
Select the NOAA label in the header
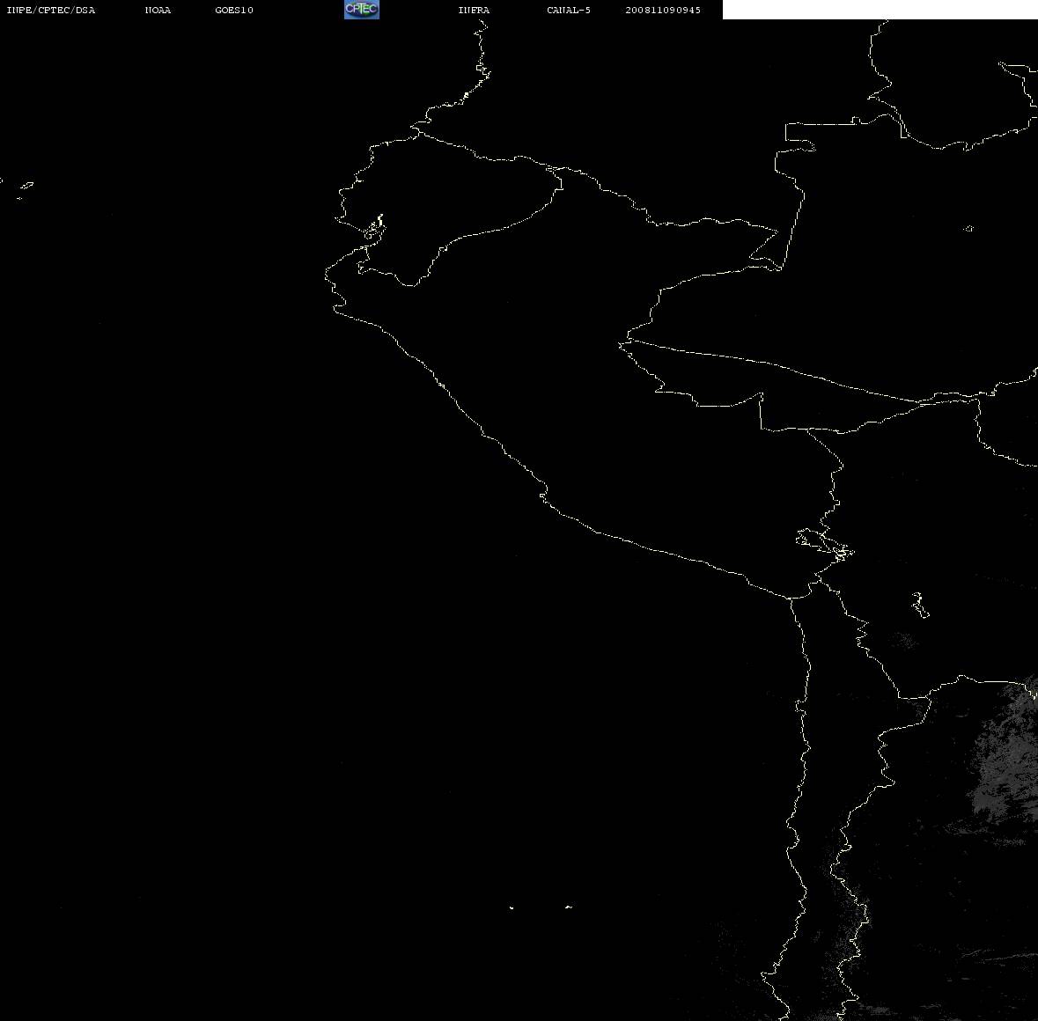click(x=158, y=10)
